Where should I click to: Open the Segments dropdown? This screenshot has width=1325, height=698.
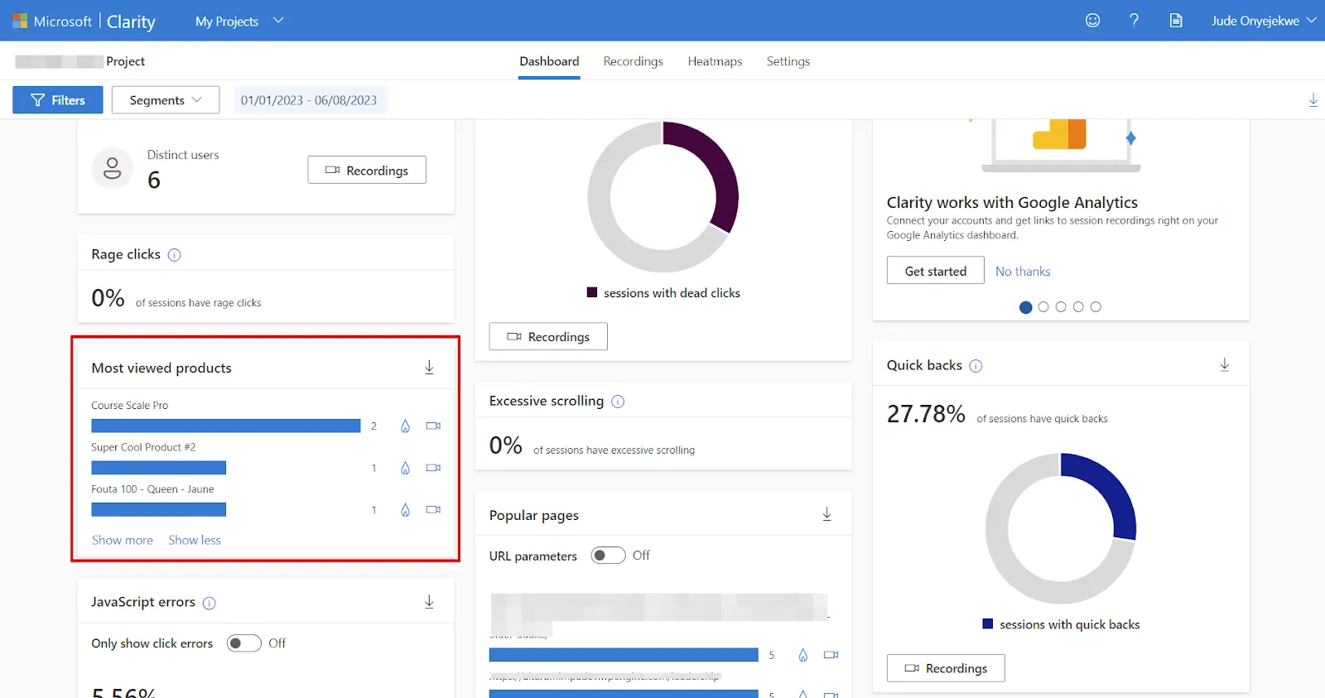point(166,100)
